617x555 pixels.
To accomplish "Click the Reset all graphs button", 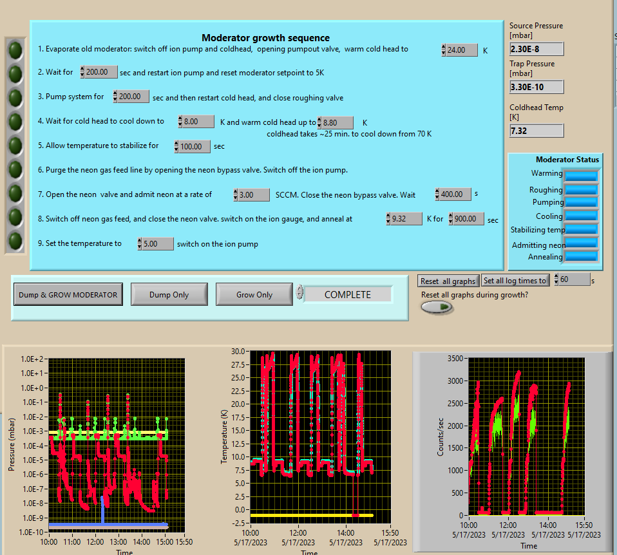I will 448,281.
